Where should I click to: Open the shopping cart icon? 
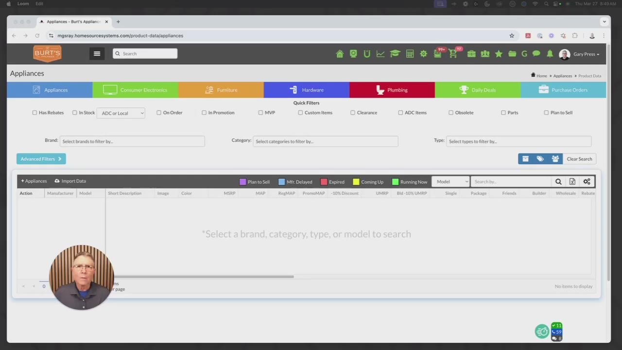point(453,54)
